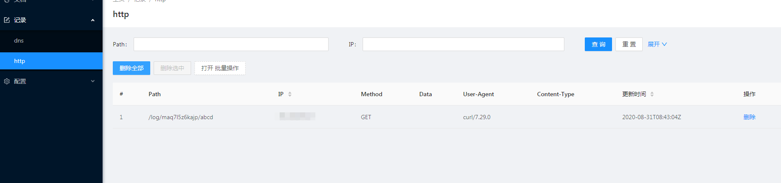Open the dns records page
The image size is (781, 183).
(x=19, y=41)
